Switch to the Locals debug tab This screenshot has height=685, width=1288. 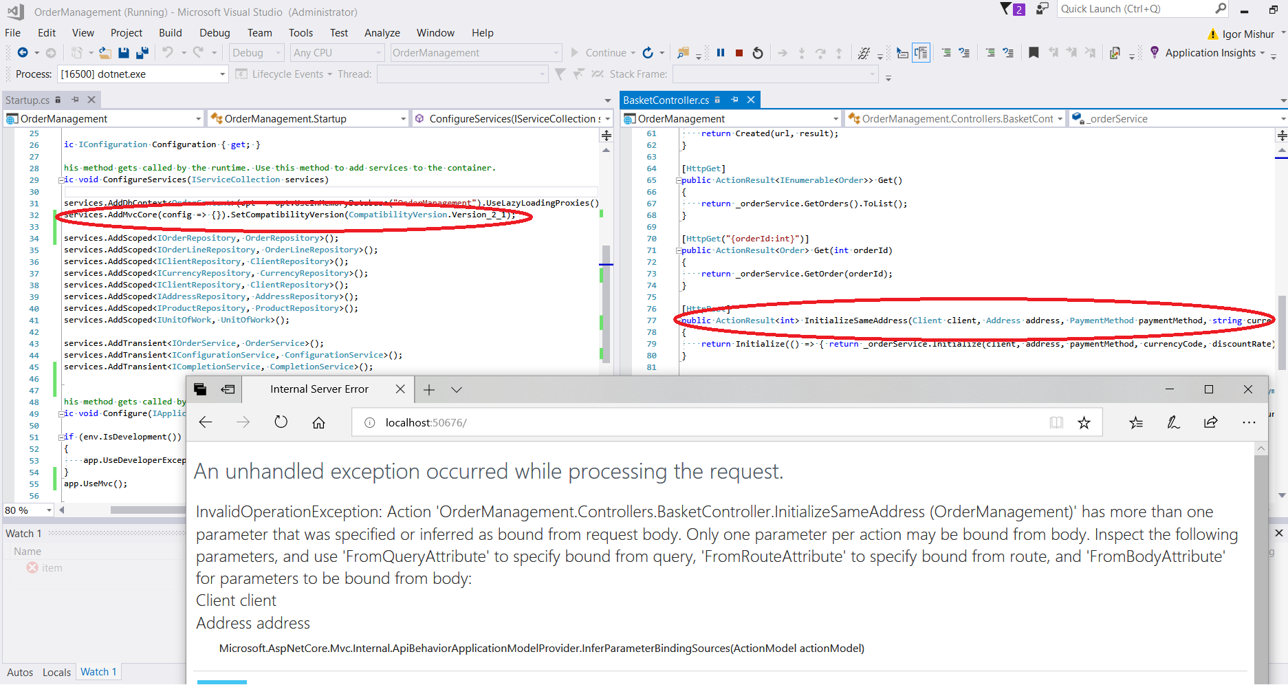tap(56, 673)
